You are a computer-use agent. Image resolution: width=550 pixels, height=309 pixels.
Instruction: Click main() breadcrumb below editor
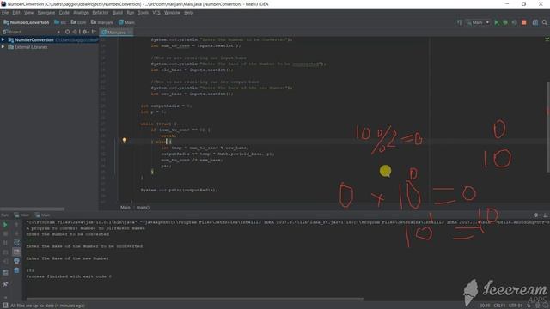coord(143,208)
